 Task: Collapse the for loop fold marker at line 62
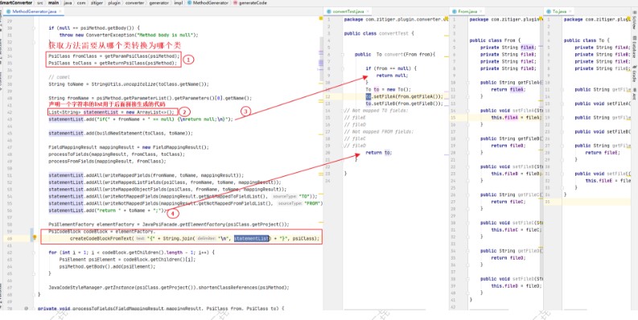[34, 252]
